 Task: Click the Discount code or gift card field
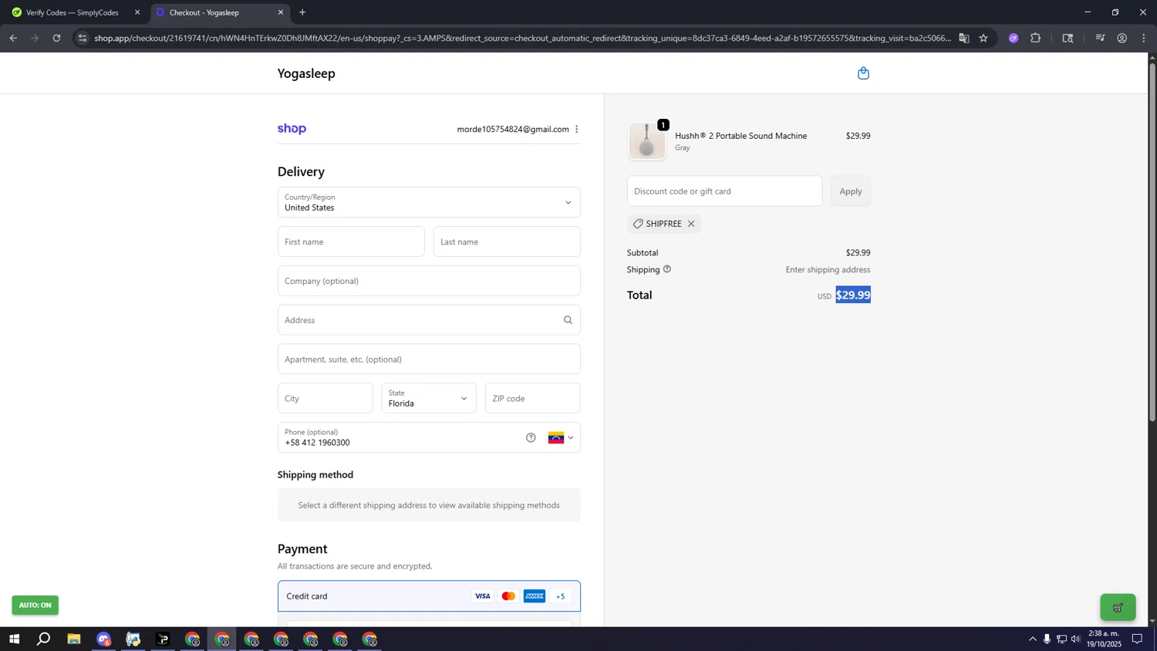724,191
